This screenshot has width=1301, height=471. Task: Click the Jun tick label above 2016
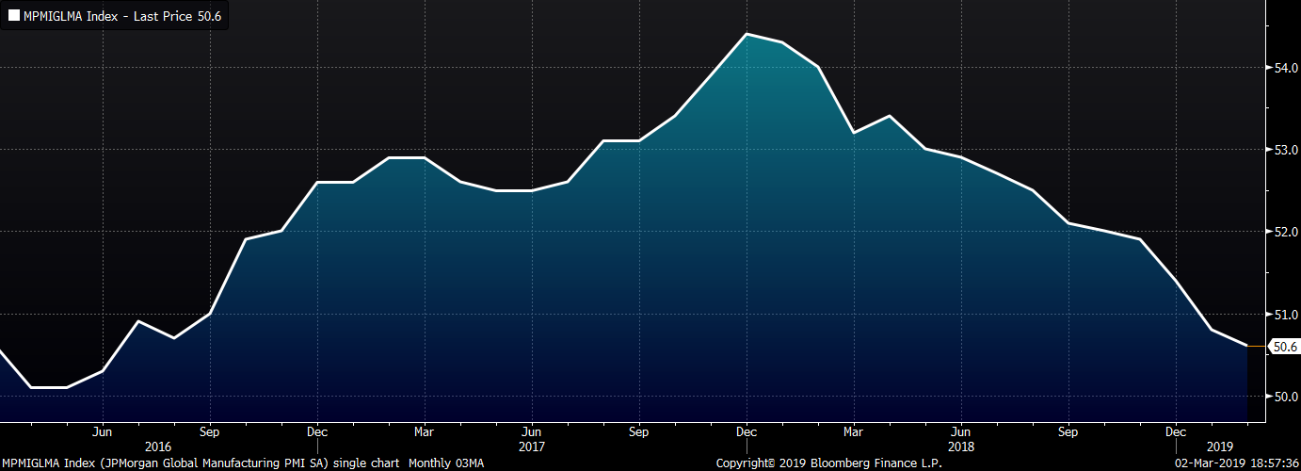103,431
